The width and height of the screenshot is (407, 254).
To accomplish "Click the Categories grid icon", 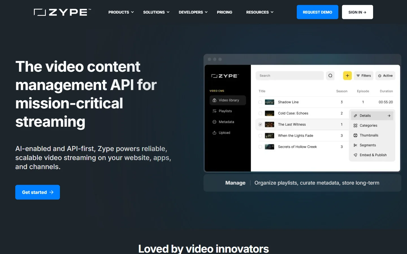I will point(355,126).
